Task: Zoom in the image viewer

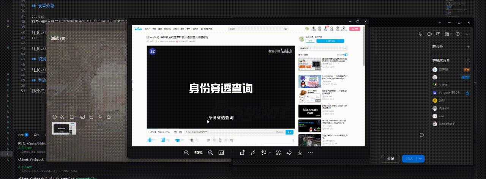Action: click(210, 152)
